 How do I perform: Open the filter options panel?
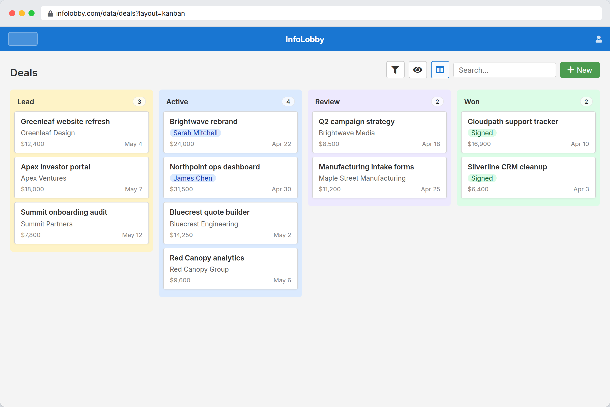click(395, 69)
